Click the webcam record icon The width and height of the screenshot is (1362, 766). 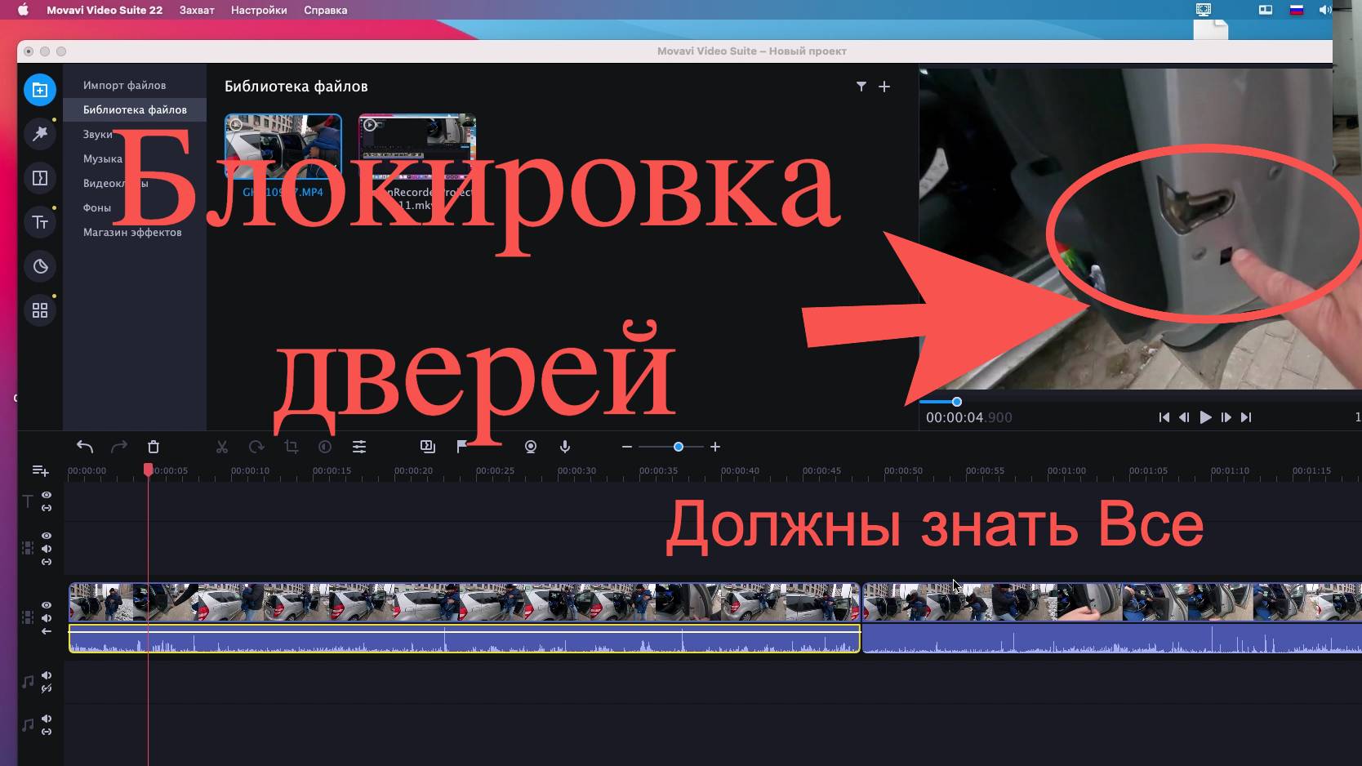click(x=531, y=447)
